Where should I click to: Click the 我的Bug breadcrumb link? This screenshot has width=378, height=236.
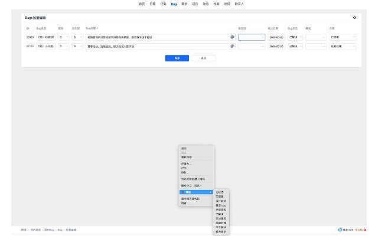point(49,230)
